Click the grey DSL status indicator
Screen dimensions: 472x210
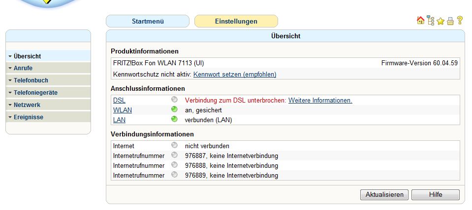click(174, 99)
